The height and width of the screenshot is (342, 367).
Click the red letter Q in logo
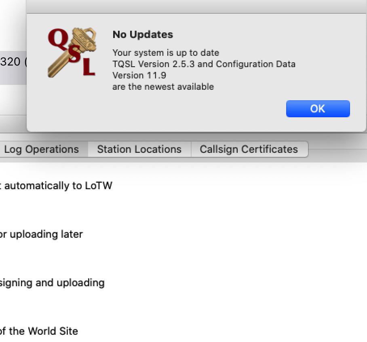(x=58, y=39)
